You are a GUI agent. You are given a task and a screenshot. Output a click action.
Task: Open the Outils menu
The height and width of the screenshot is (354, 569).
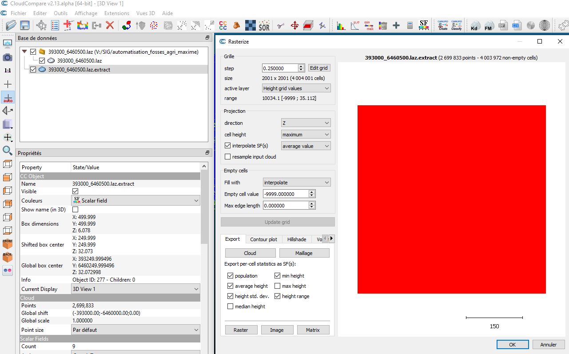click(60, 13)
